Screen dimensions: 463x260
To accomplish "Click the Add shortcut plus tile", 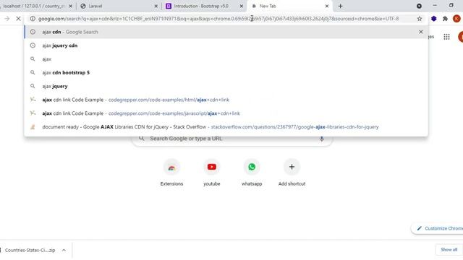I will (292, 173).
